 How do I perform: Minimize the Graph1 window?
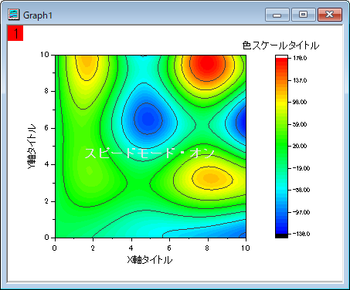[x=277, y=15]
